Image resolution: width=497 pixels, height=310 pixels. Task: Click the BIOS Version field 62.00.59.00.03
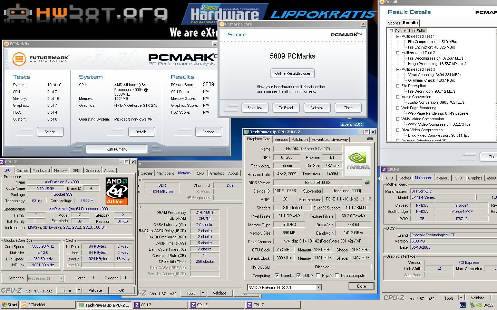pos(318,183)
